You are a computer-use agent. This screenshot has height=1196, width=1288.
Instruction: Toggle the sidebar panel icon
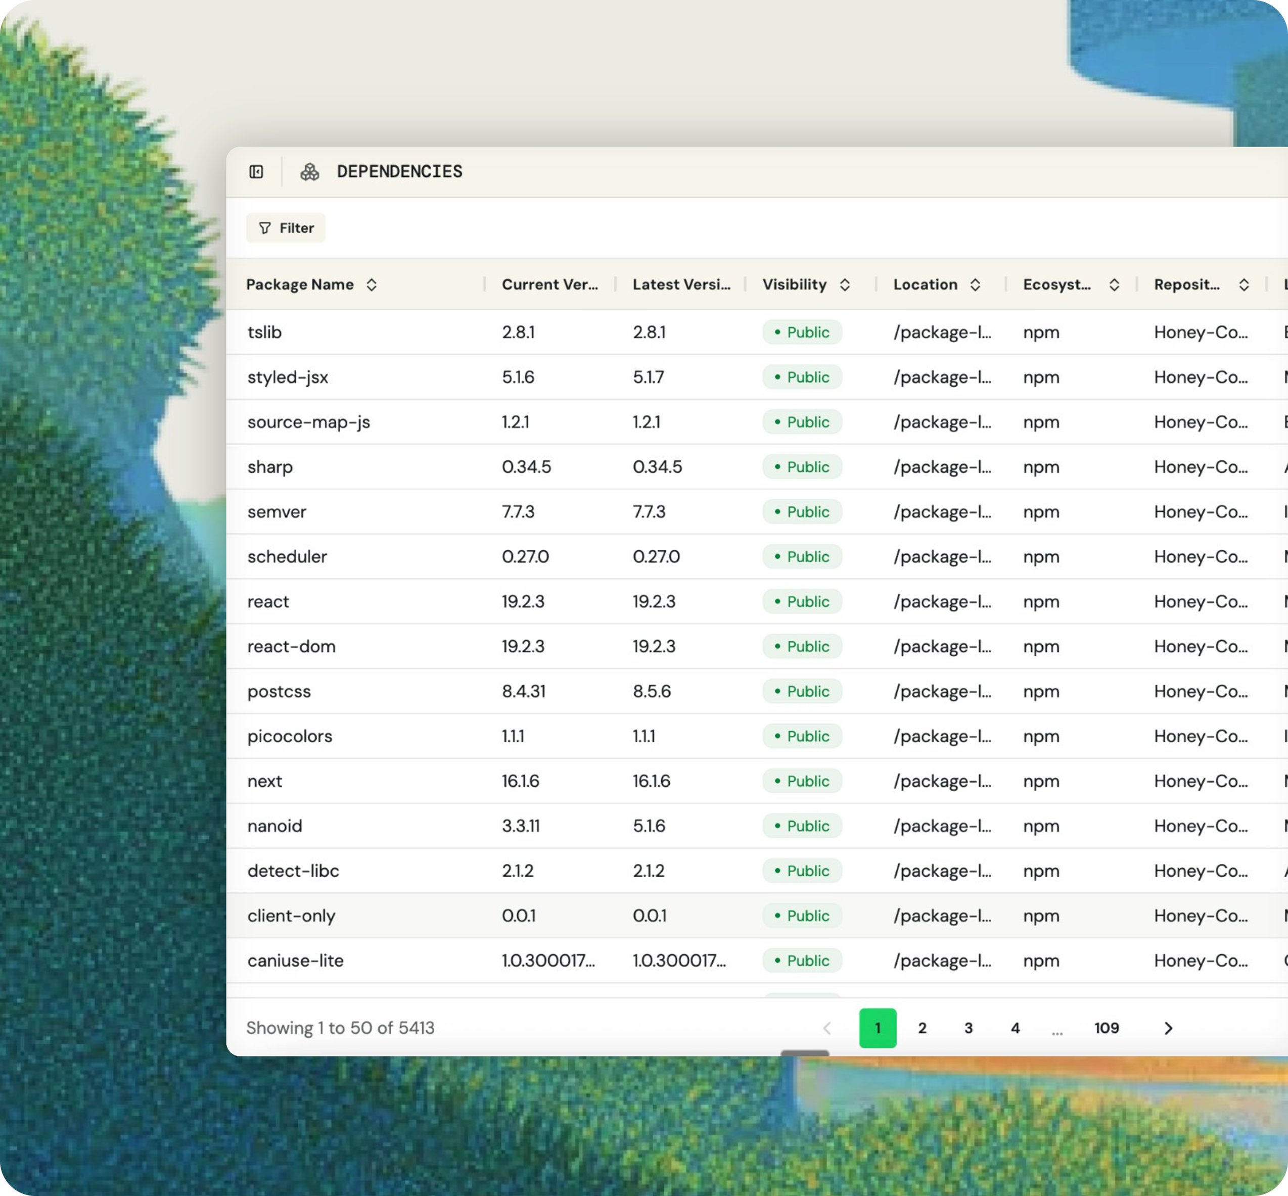click(256, 171)
